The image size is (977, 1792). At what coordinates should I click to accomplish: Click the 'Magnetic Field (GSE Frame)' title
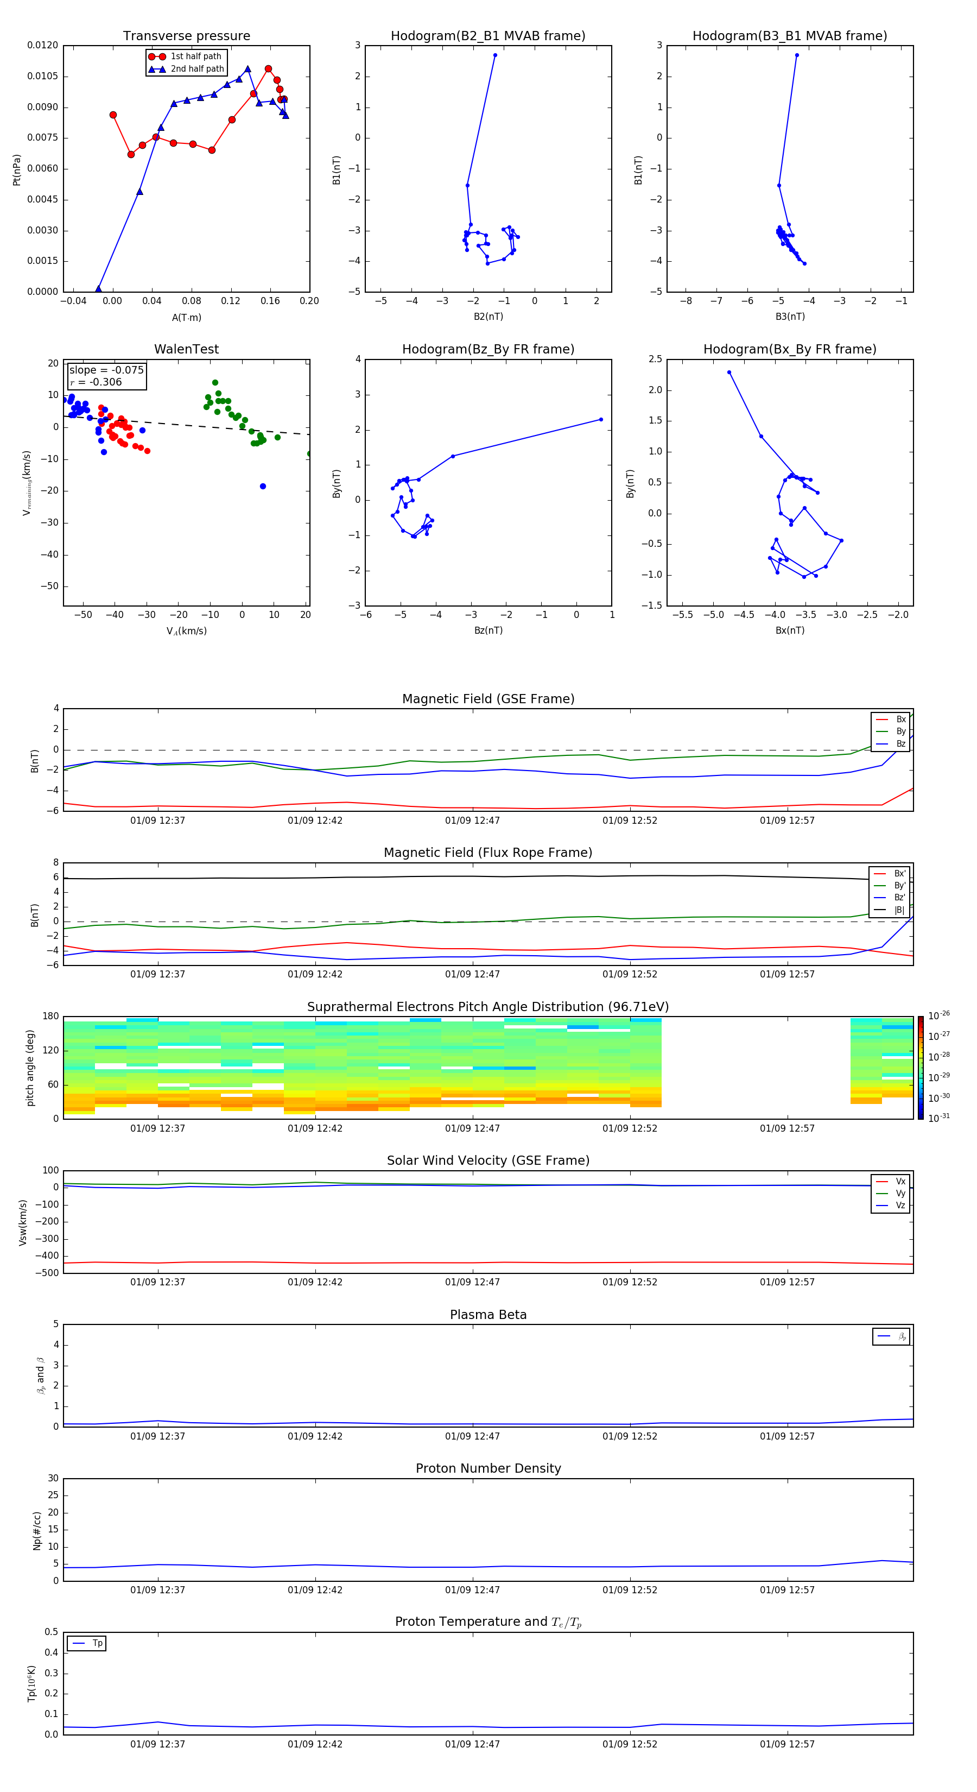488,699
